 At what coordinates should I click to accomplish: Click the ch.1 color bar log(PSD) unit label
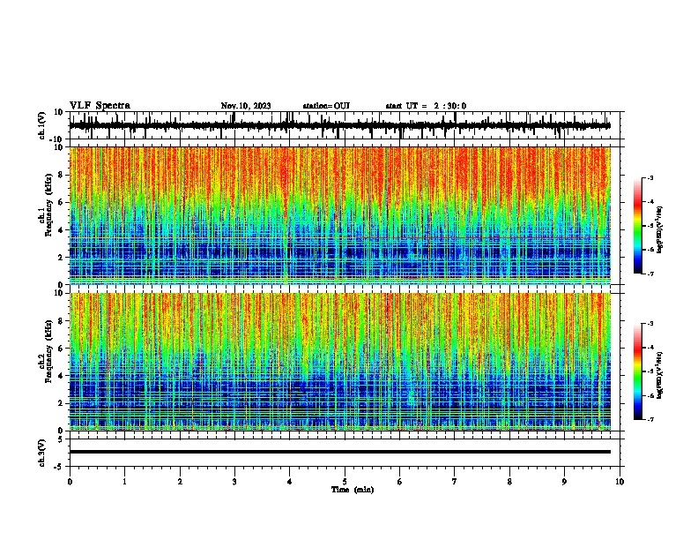(659, 229)
